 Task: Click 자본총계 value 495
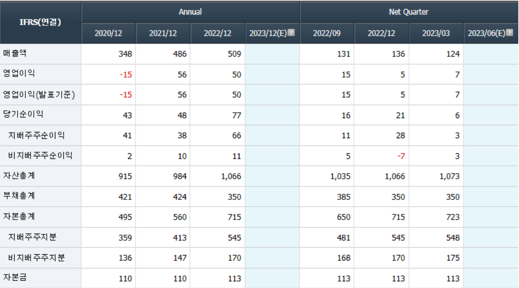125,217
